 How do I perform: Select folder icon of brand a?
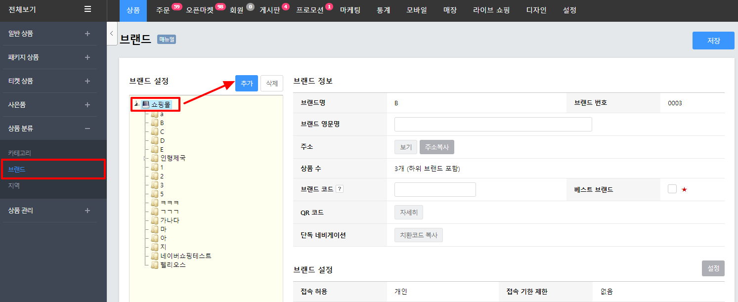tap(155, 114)
